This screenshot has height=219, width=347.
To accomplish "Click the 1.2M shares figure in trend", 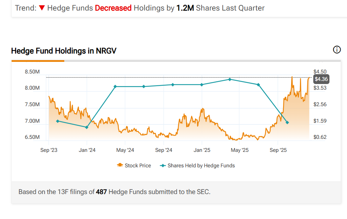I will pyautogui.click(x=185, y=8).
